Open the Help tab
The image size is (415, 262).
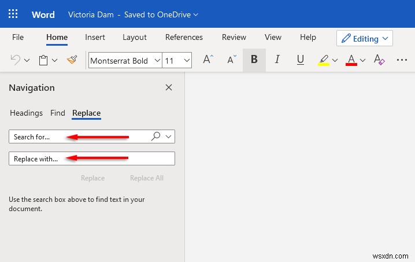(x=308, y=38)
